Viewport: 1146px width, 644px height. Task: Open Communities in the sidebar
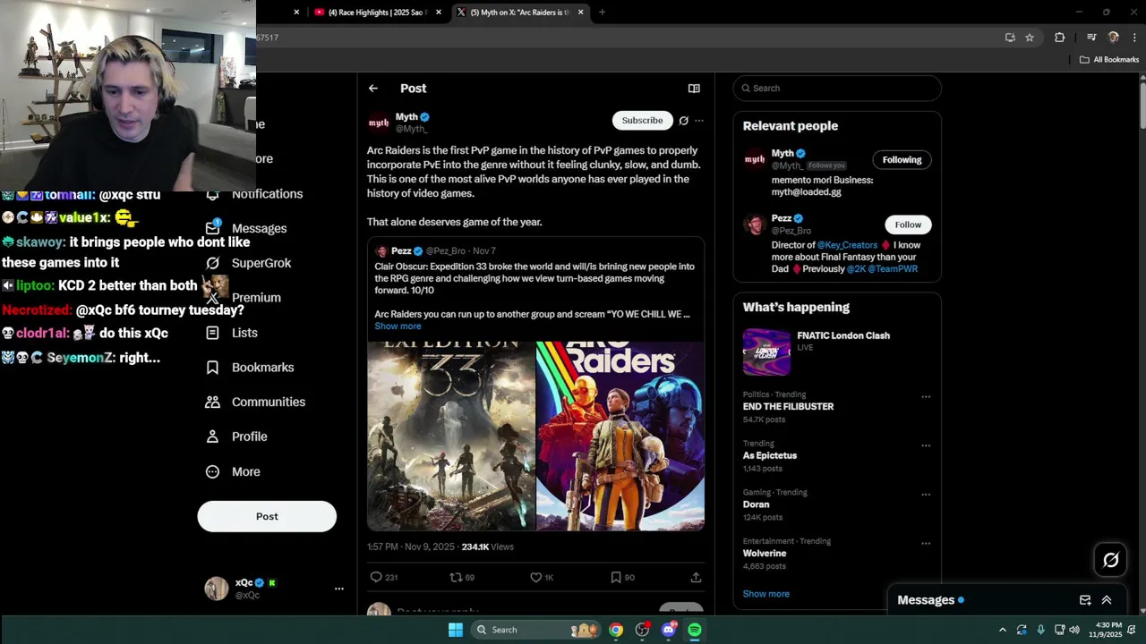pyautogui.click(x=255, y=402)
